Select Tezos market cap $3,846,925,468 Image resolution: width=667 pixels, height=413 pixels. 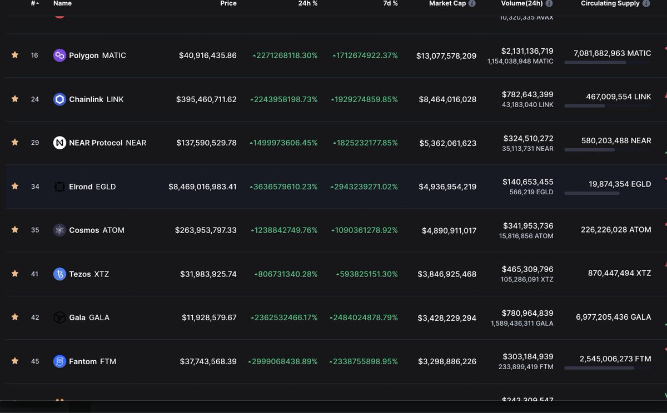point(447,274)
